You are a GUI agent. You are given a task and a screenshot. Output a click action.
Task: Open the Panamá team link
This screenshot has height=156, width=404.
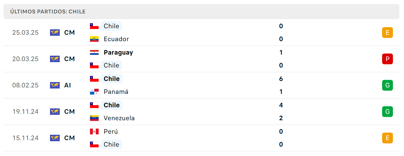click(116, 92)
